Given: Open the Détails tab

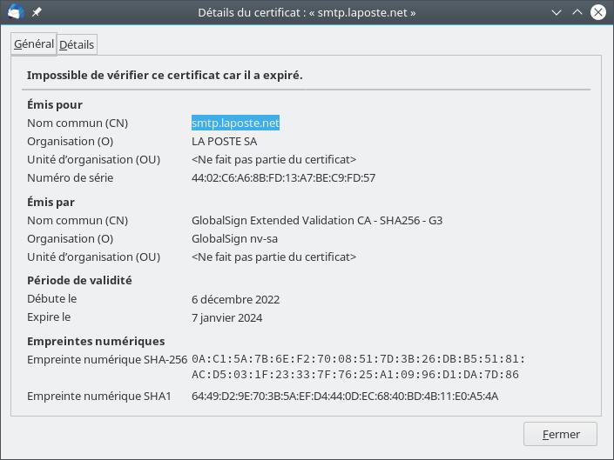Looking at the screenshot, I should click(77, 45).
